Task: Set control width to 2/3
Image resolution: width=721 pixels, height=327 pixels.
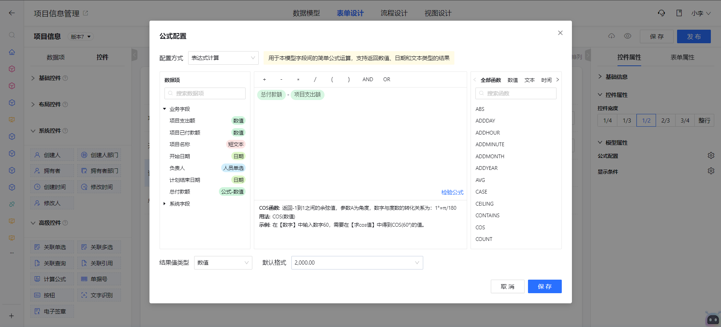Action: (665, 120)
